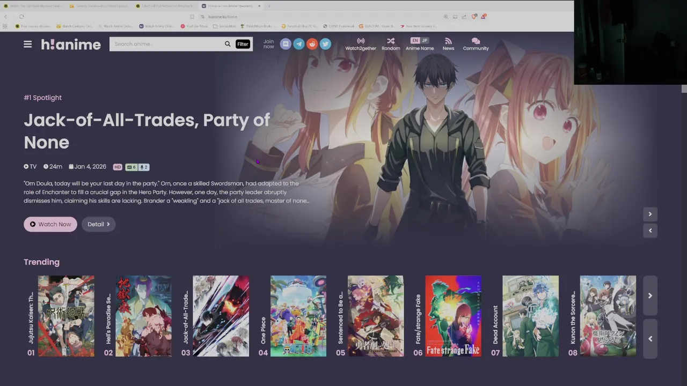The width and height of the screenshot is (687, 386).
Task: Switch to the second browser tab
Action: pos(100,6)
